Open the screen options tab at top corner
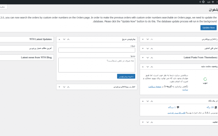 tap(3, 7)
